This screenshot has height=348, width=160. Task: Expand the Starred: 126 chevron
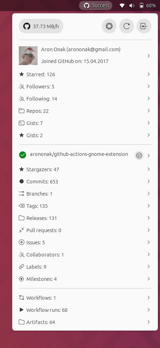click(x=149, y=74)
